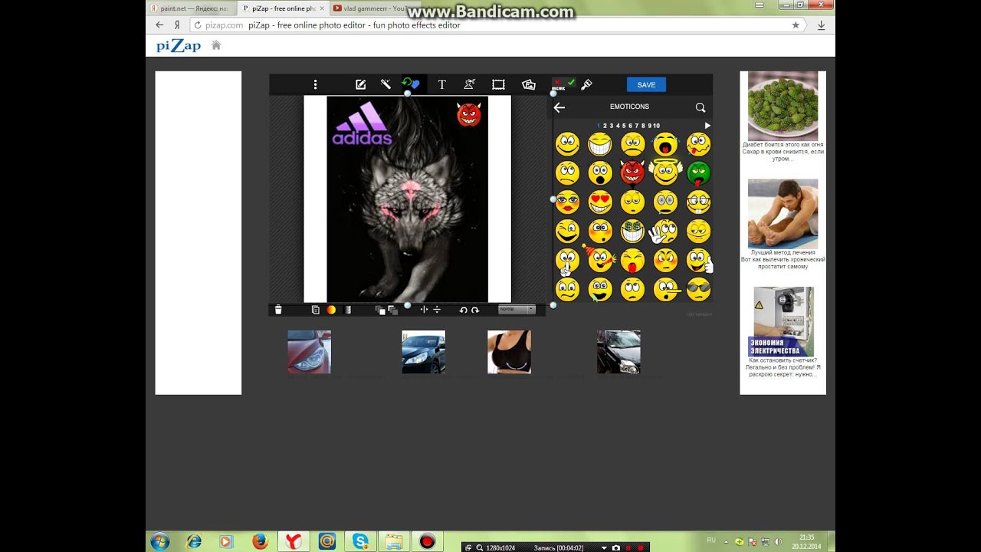This screenshot has width=981, height=552.
Task: Click the blue SAVE button
Action: pyautogui.click(x=646, y=84)
